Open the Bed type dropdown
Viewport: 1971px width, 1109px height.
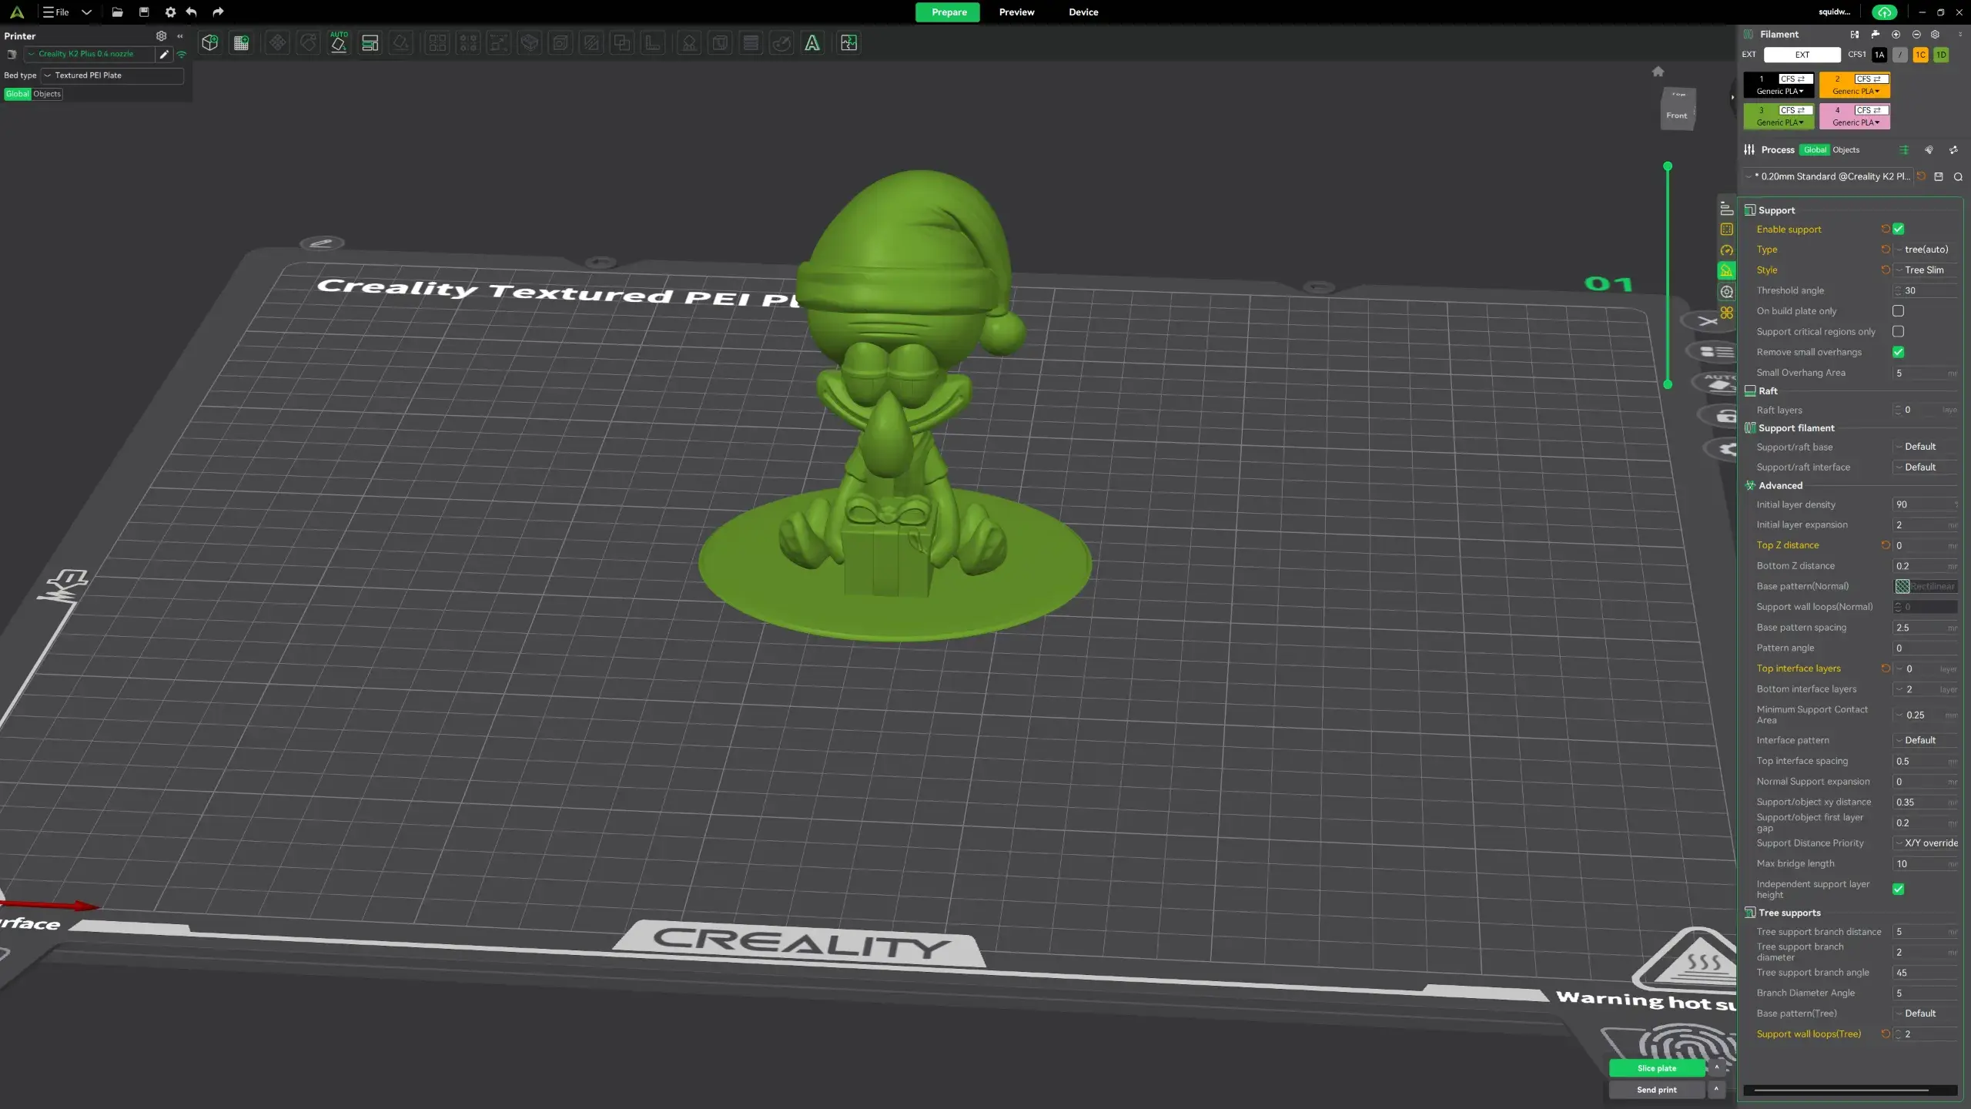(x=112, y=75)
